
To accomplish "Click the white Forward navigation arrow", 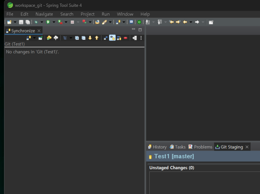I will click(x=197, y=22).
